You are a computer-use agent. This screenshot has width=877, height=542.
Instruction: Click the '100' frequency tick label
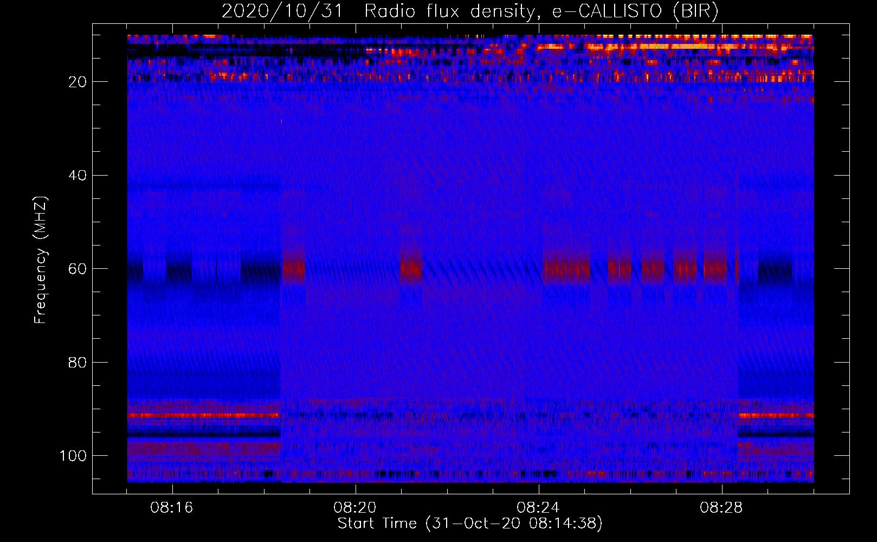tap(73, 456)
